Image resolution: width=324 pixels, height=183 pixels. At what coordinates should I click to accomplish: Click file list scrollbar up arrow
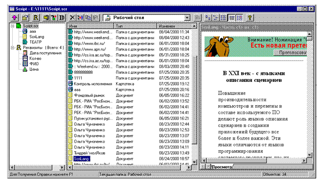point(194,26)
